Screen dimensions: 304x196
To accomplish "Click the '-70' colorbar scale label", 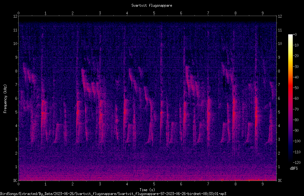I will (296, 109).
